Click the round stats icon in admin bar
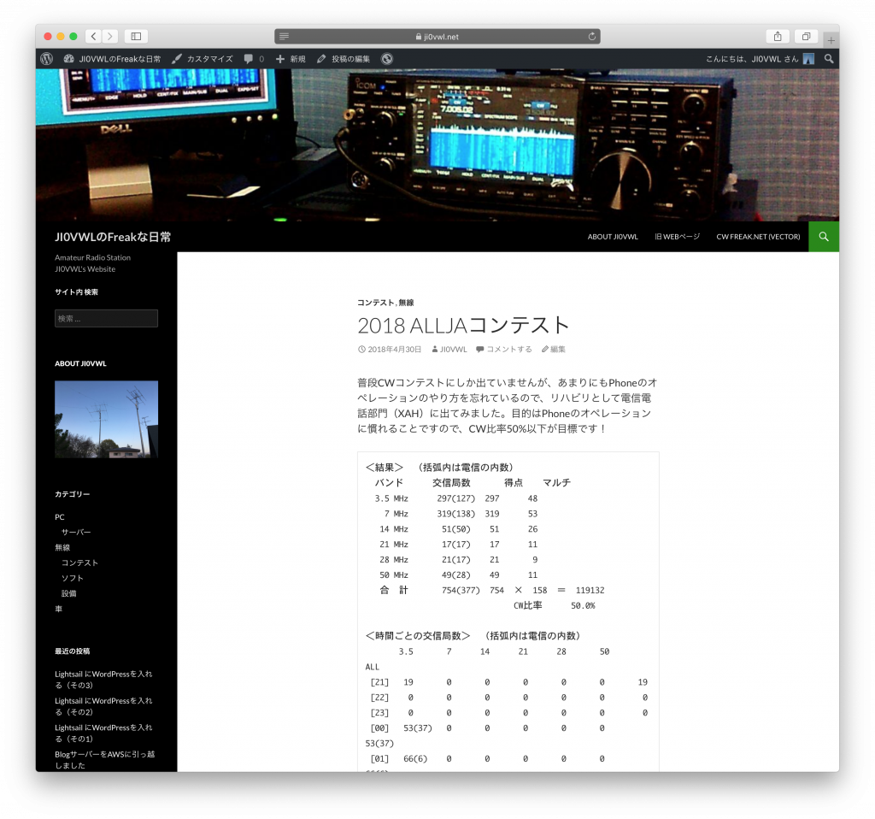 coord(387,59)
